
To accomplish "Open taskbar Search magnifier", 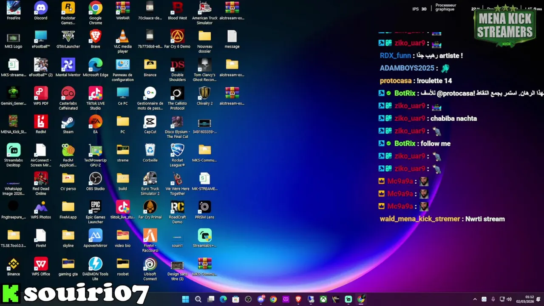I will 198,299.
